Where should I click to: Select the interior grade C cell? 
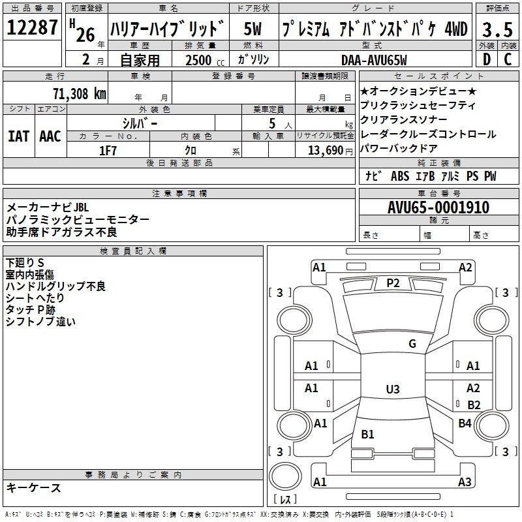coord(508,59)
